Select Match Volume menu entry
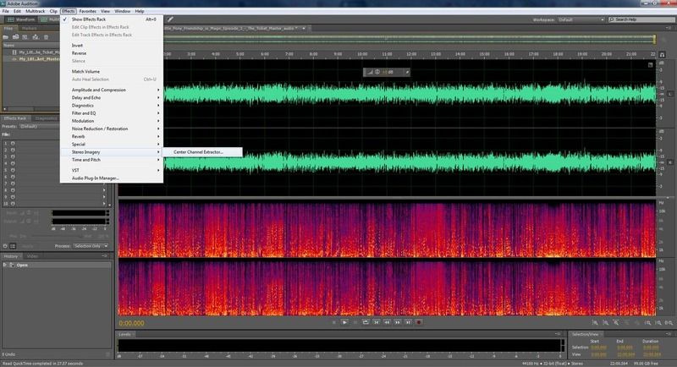The height and width of the screenshot is (367, 677). pos(112,72)
